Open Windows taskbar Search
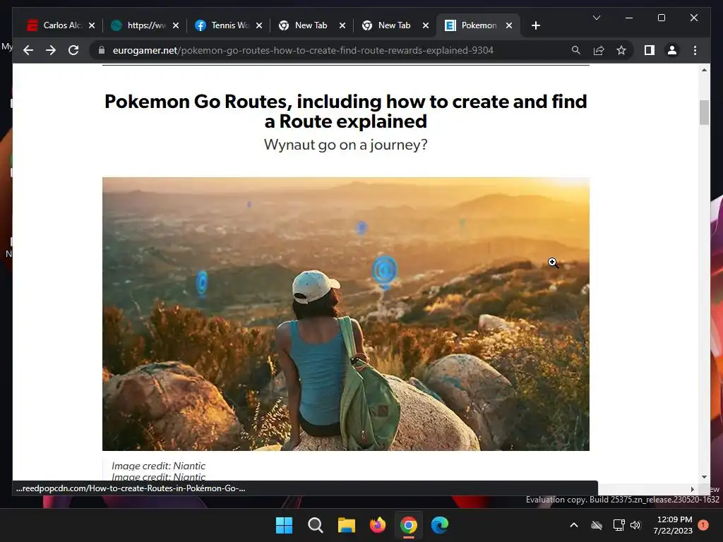Screen dimensions: 723x542 [x=316, y=525]
